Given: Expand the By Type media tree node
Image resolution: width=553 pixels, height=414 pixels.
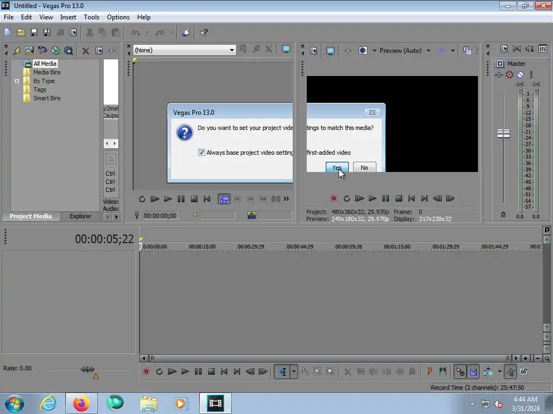Looking at the screenshot, I should click(17, 81).
